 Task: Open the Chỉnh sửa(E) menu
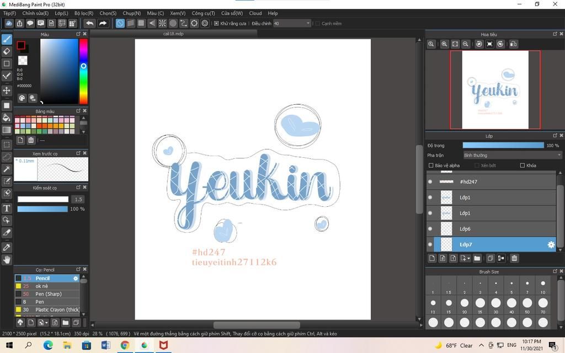(35, 13)
